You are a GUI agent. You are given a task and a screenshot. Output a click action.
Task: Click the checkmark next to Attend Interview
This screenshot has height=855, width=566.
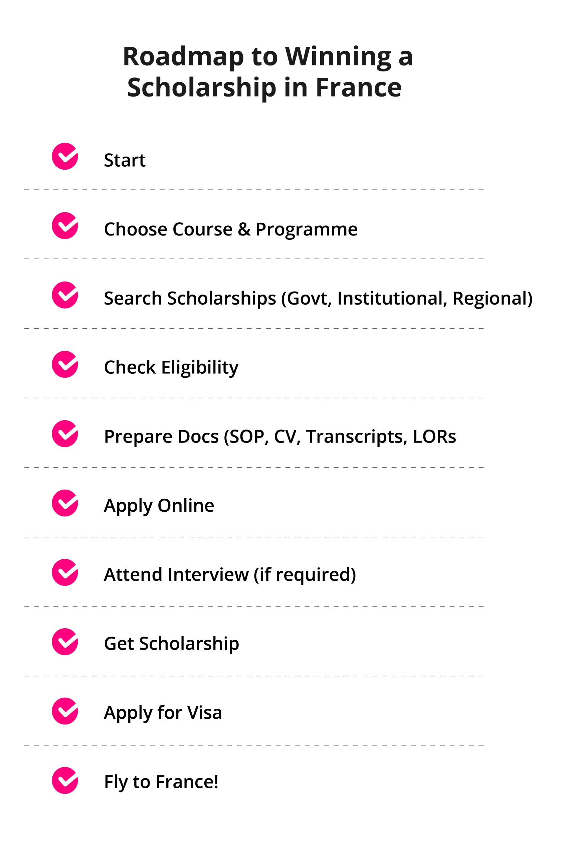tap(65, 572)
